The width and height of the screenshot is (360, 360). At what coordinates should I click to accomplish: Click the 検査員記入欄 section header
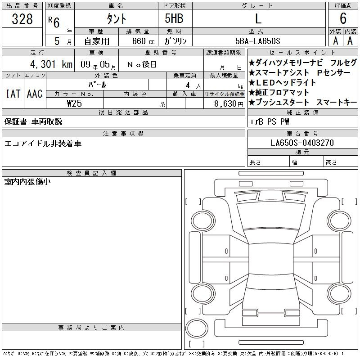point(92,173)
